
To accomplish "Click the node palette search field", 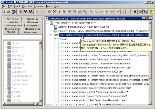I will [x=23, y=37].
